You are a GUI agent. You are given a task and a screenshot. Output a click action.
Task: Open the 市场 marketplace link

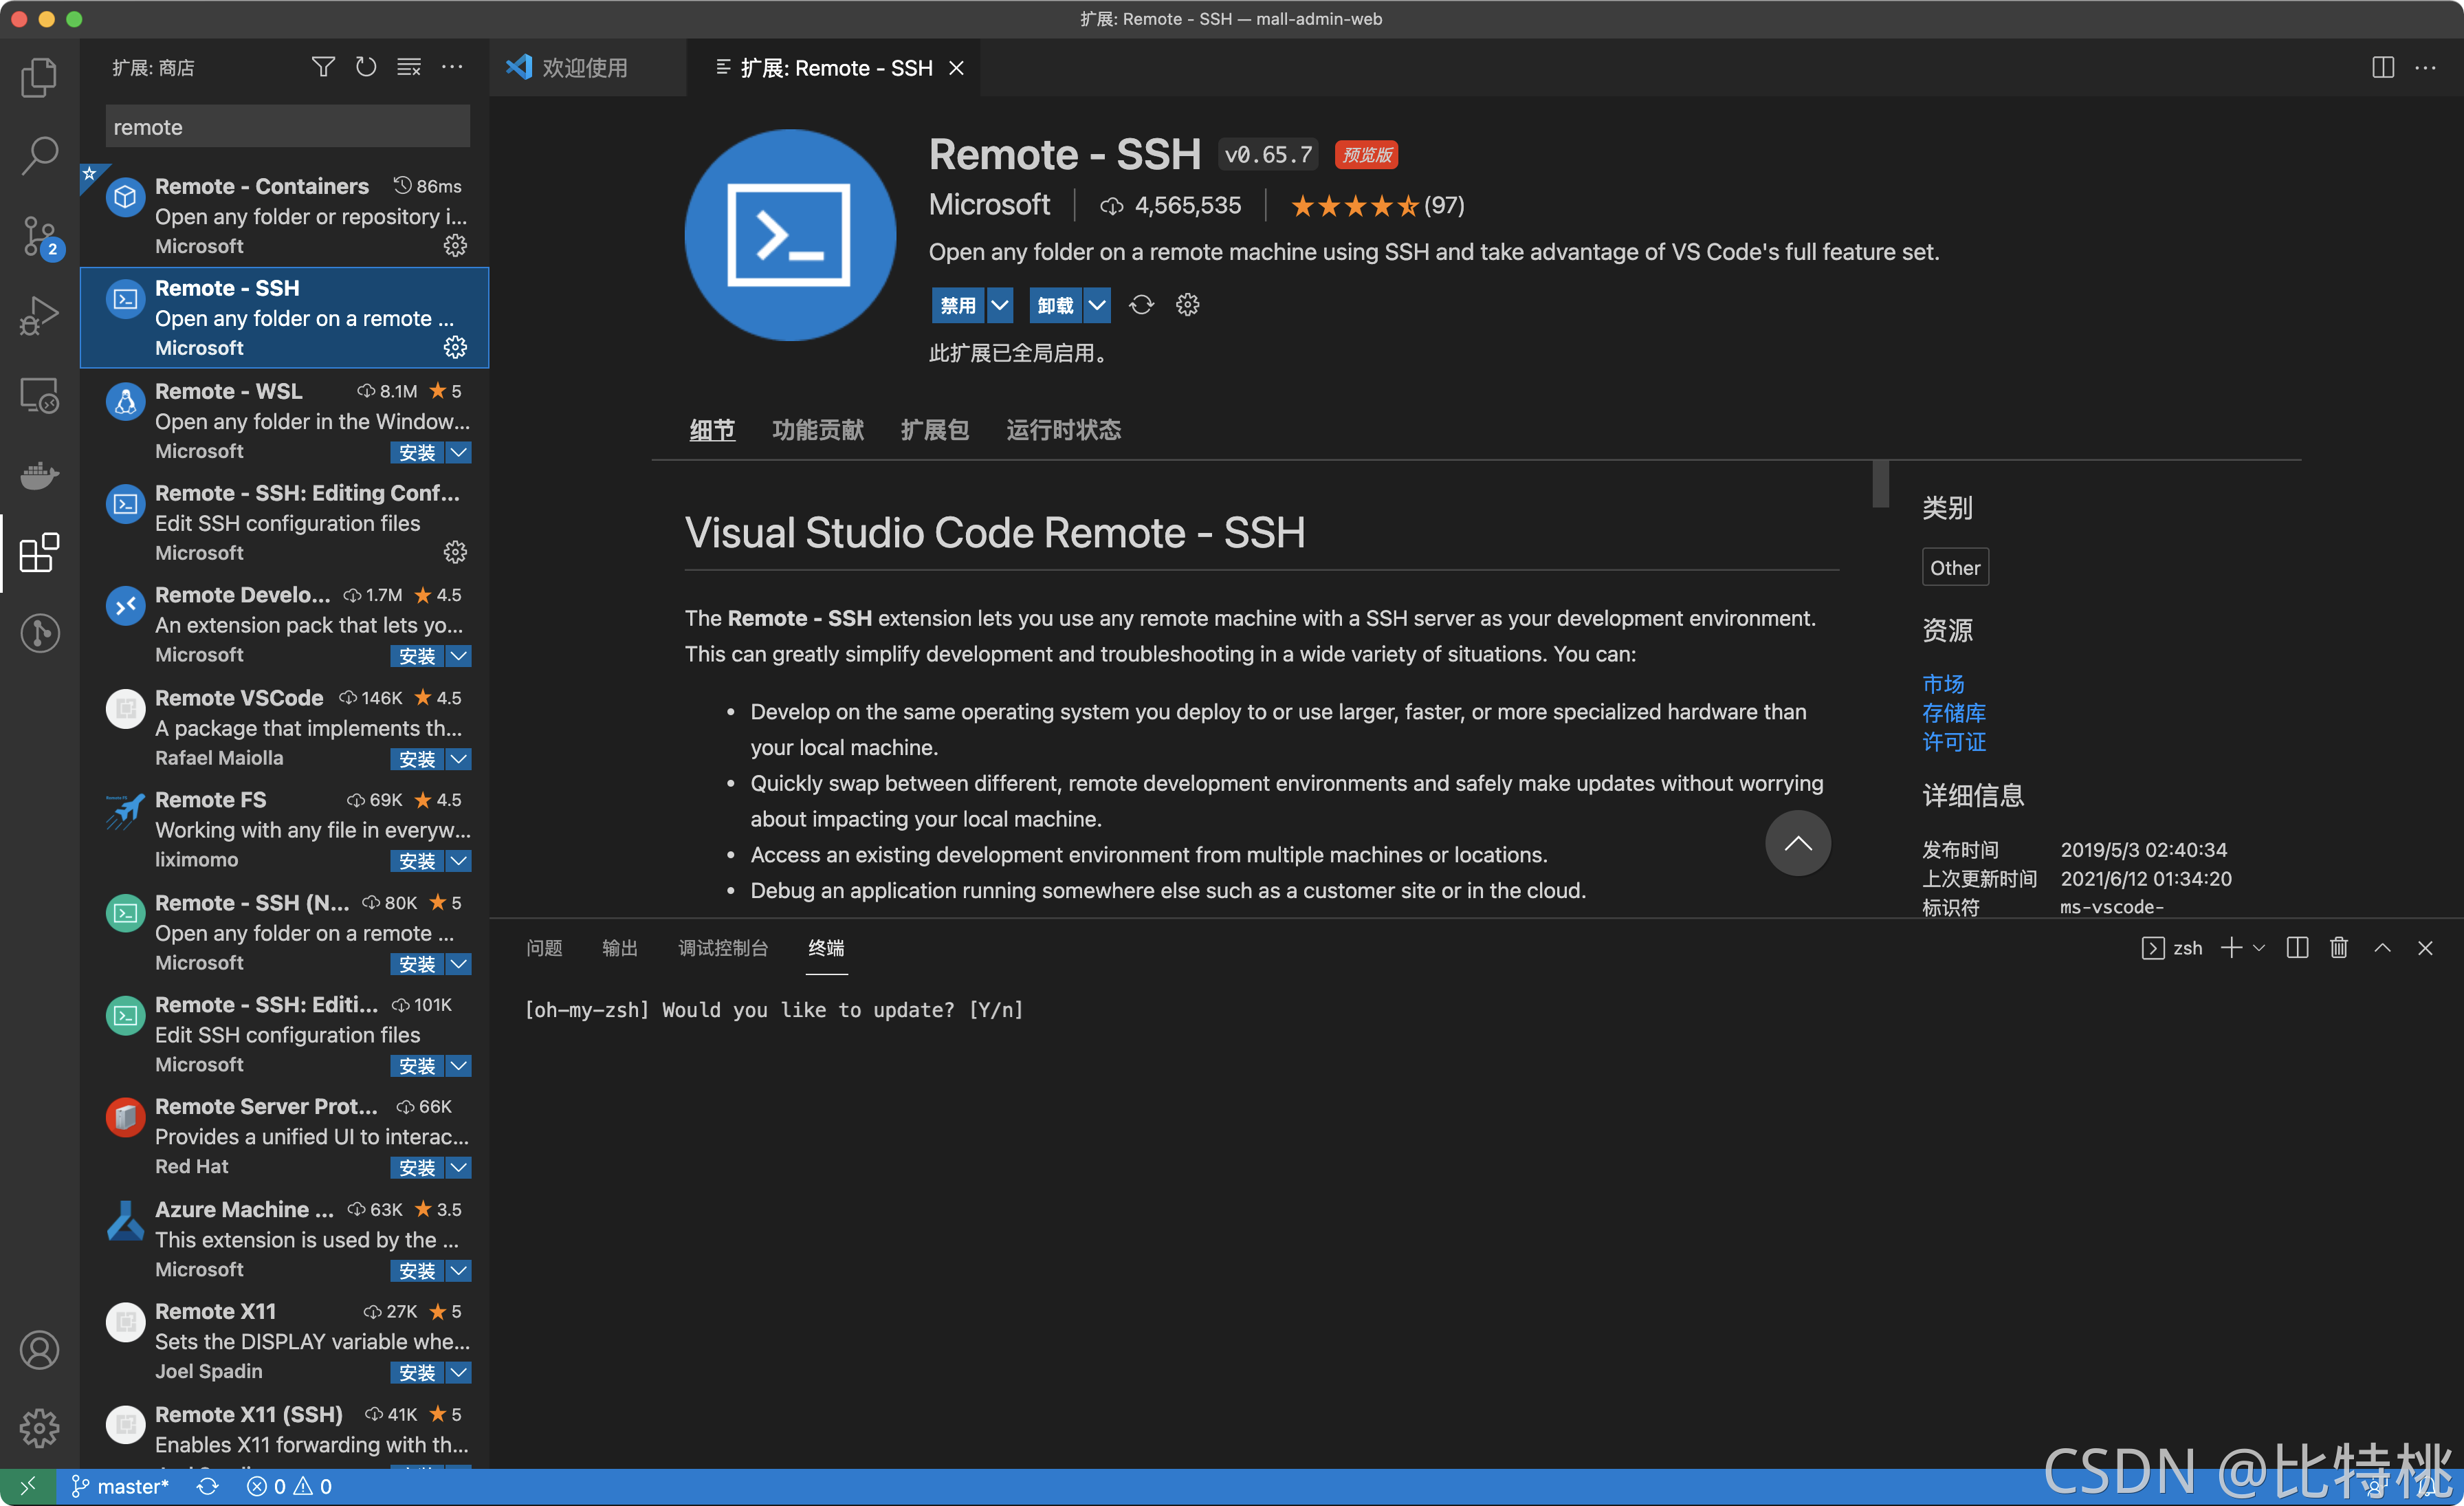(1943, 684)
